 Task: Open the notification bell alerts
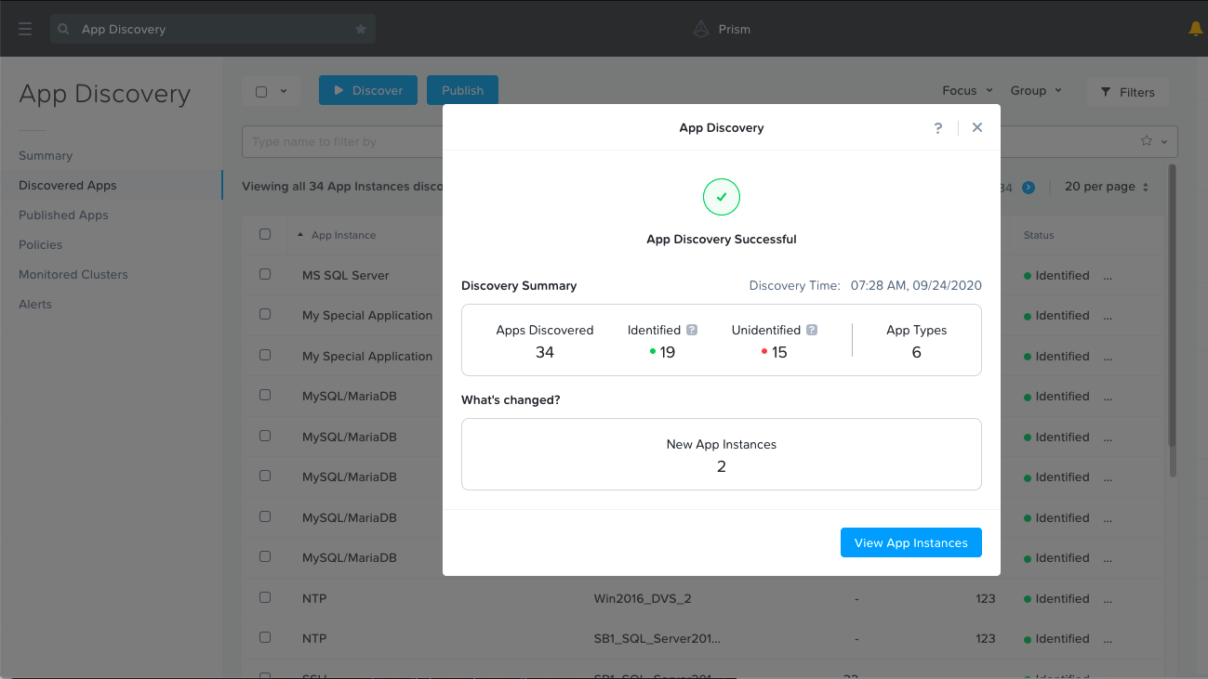1195,29
